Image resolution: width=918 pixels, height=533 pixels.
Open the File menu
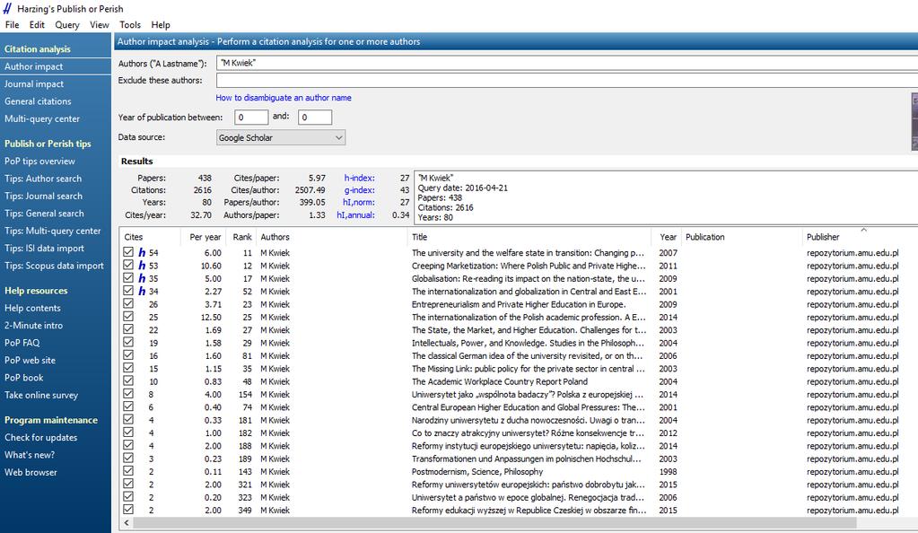[12, 24]
